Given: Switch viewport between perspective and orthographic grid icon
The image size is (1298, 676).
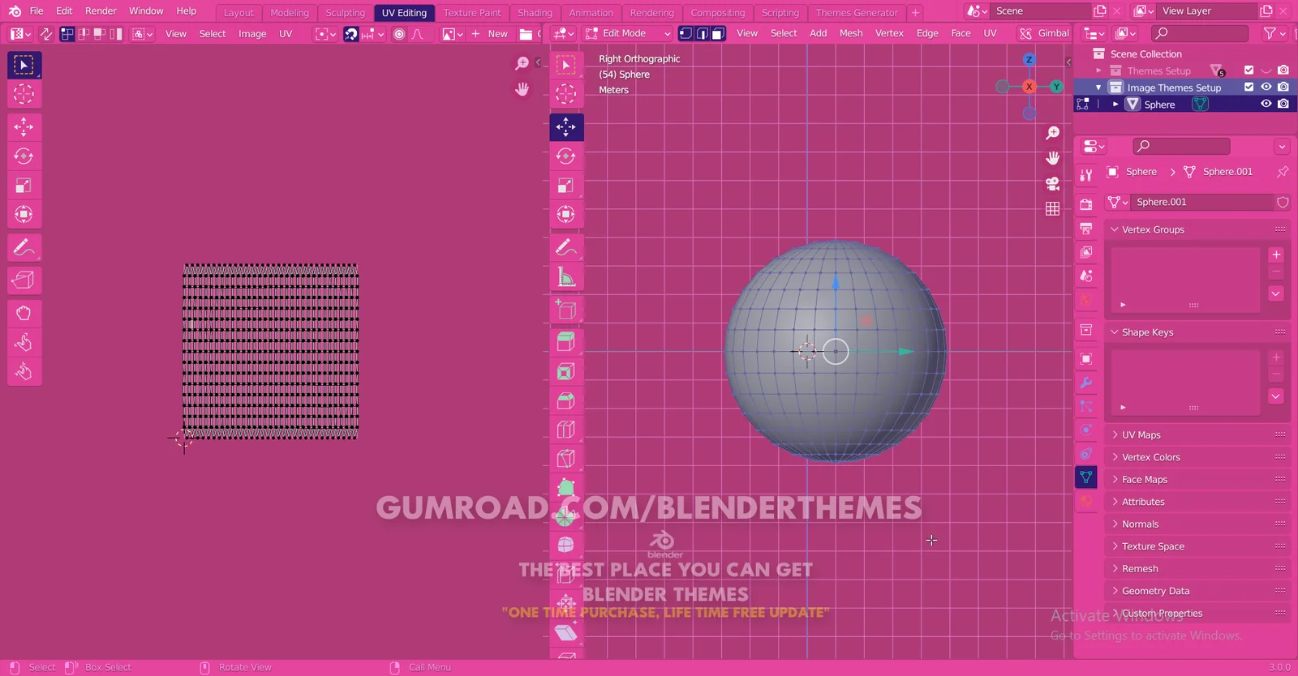Looking at the screenshot, I should click(1053, 208).
